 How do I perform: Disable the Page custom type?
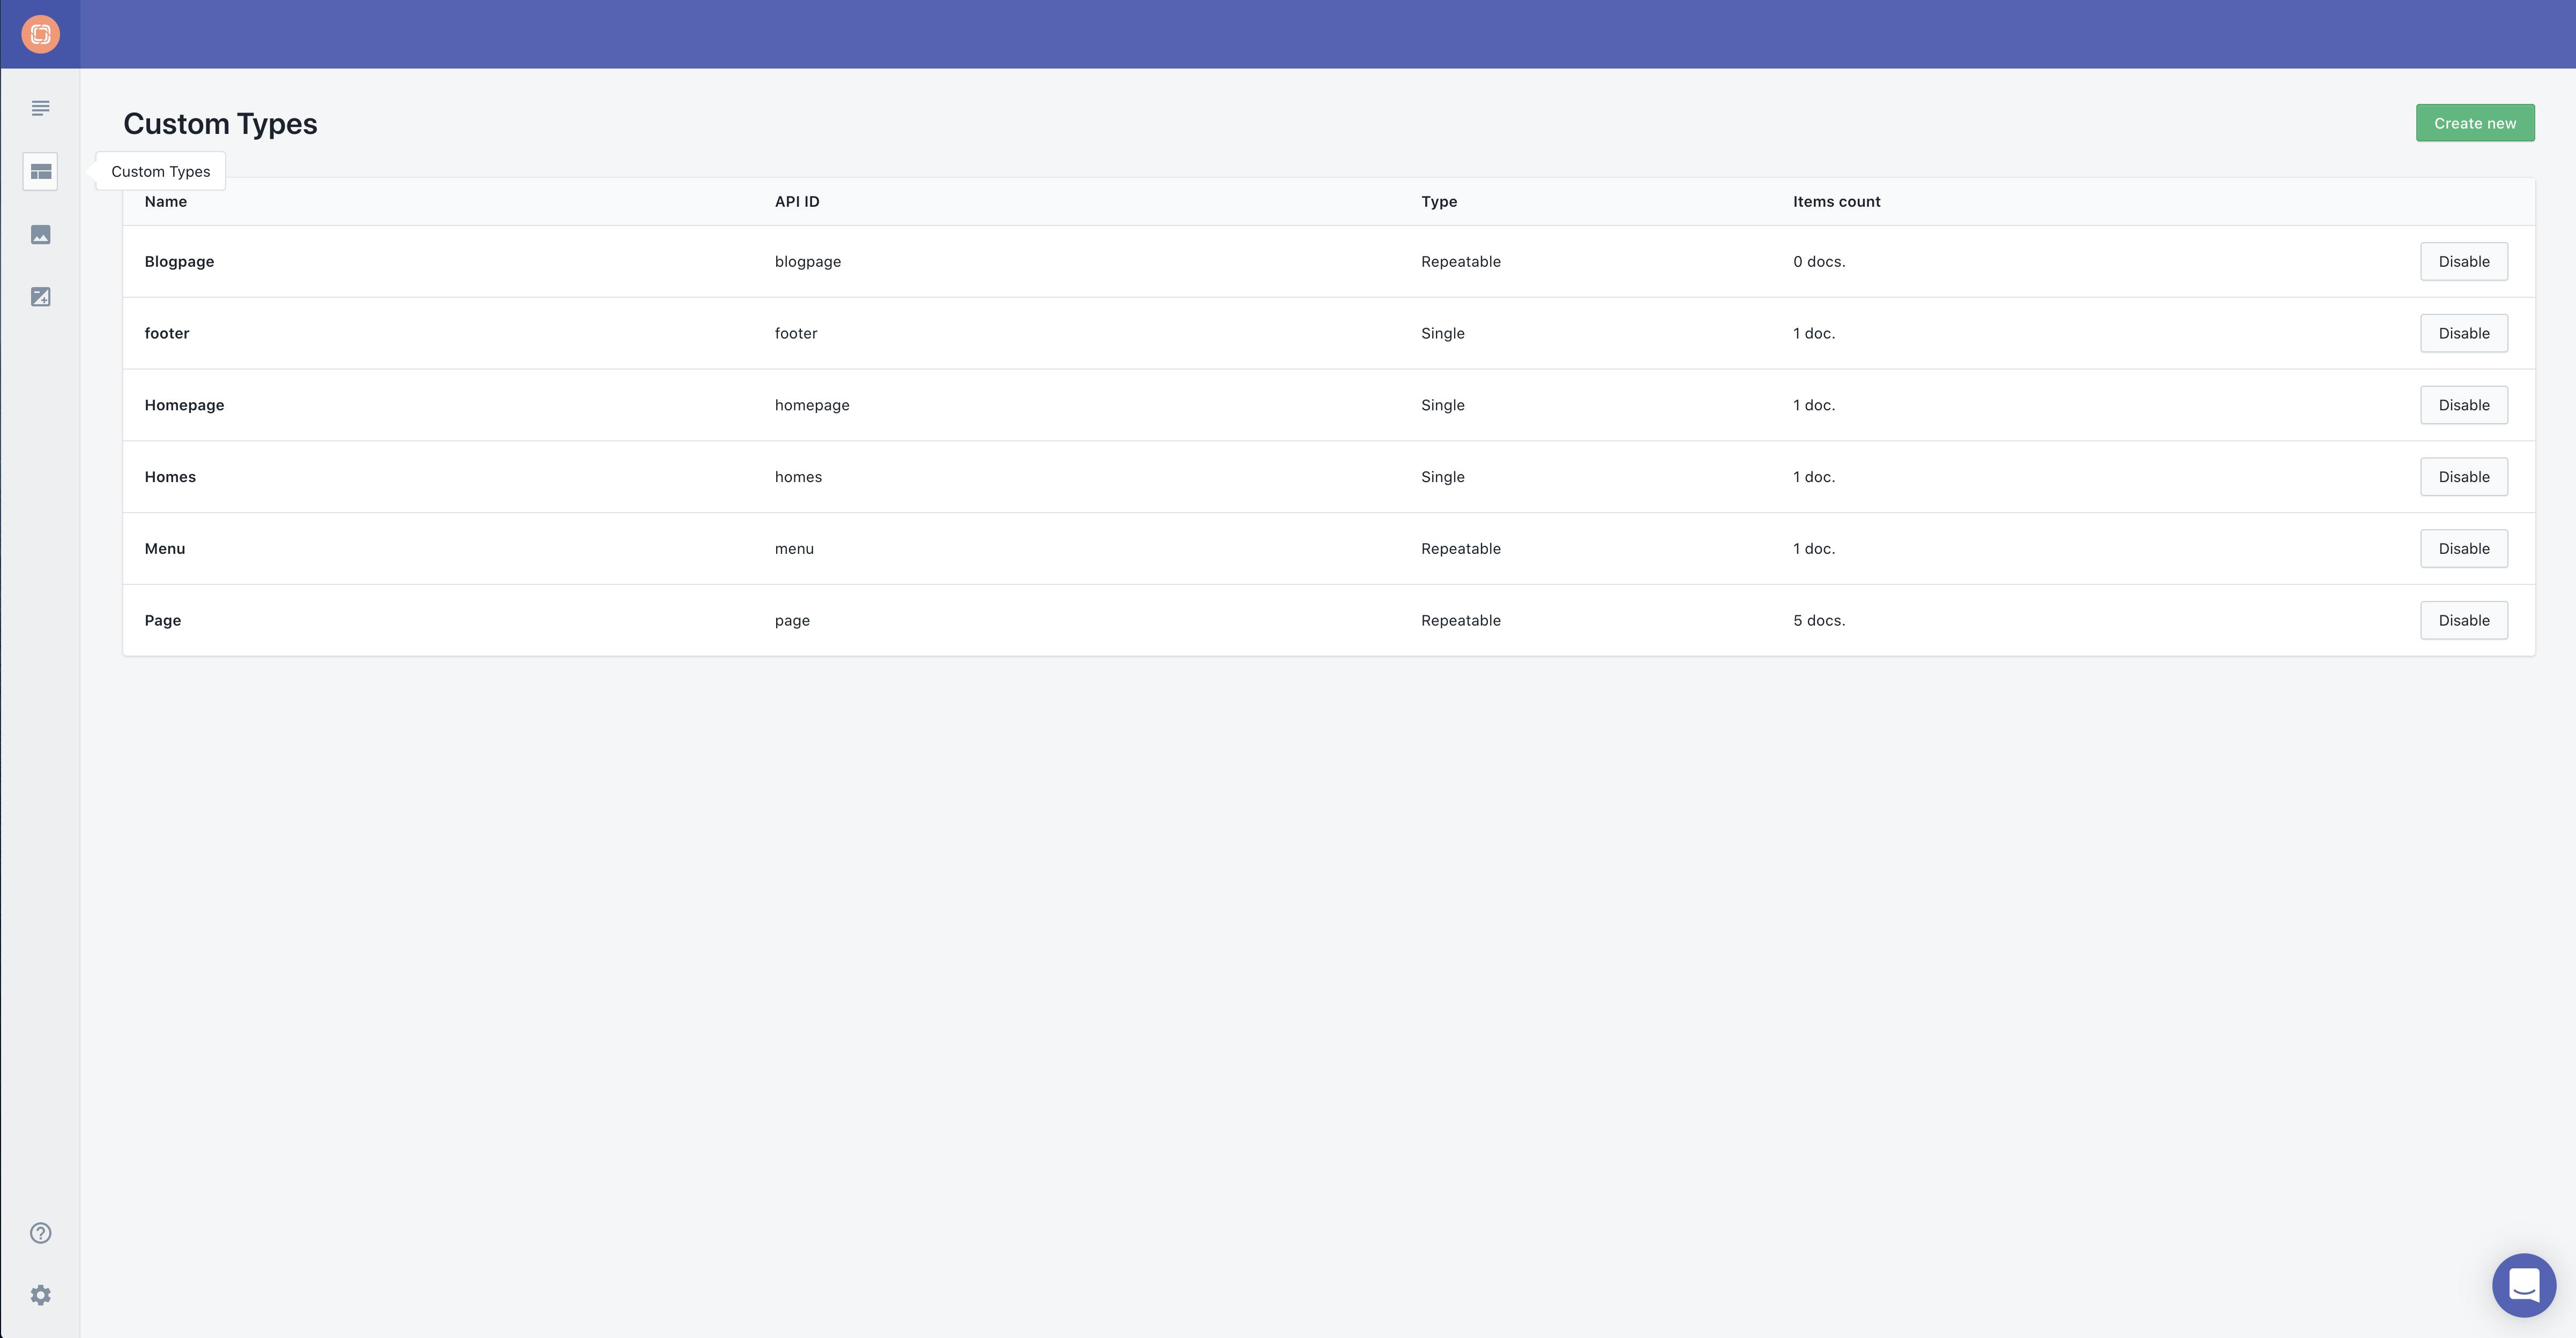pyautogui.click(x=2463, y=621)
